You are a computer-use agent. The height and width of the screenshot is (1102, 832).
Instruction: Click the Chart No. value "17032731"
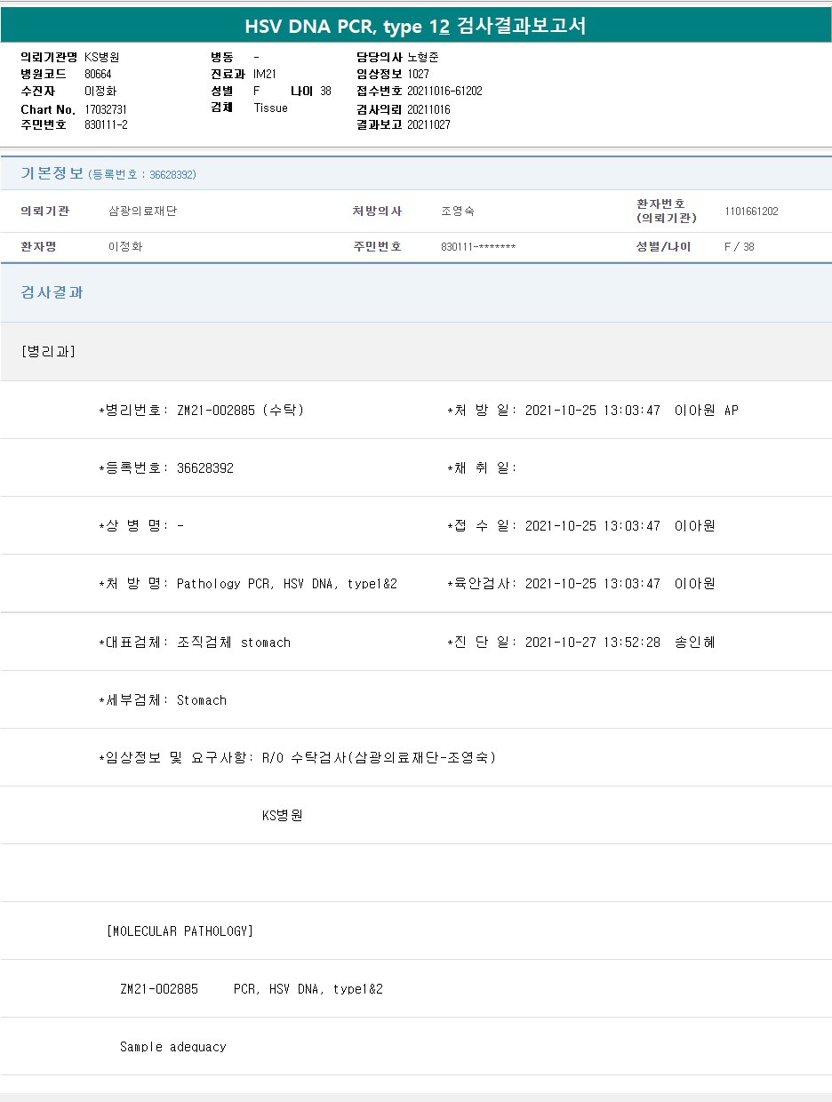[x=106, y=108]
